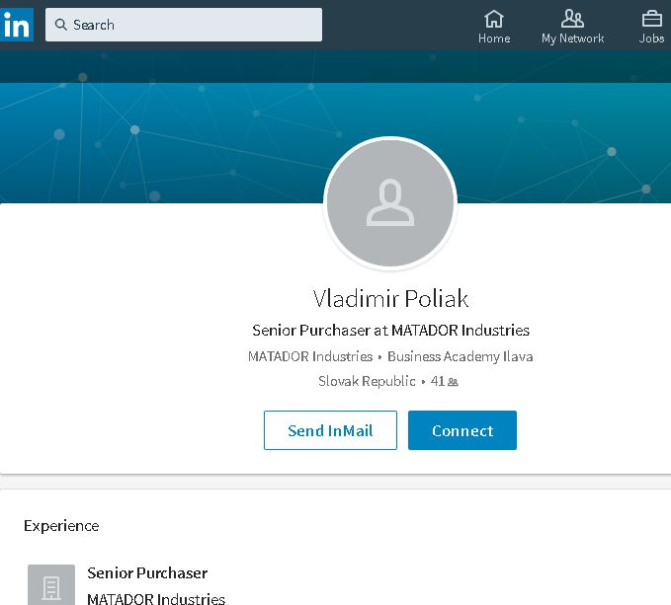Click the company building icon under Experience
This screenshot has height=605, width=671.
pos(51,585)
